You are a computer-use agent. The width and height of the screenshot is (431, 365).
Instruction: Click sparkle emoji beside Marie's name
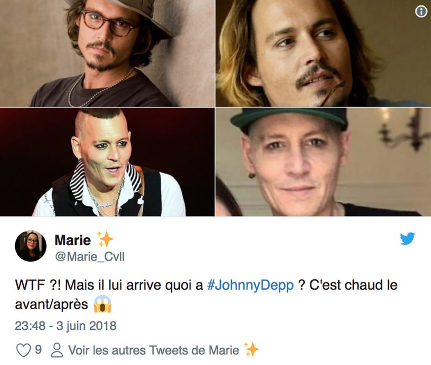[105, 239]
